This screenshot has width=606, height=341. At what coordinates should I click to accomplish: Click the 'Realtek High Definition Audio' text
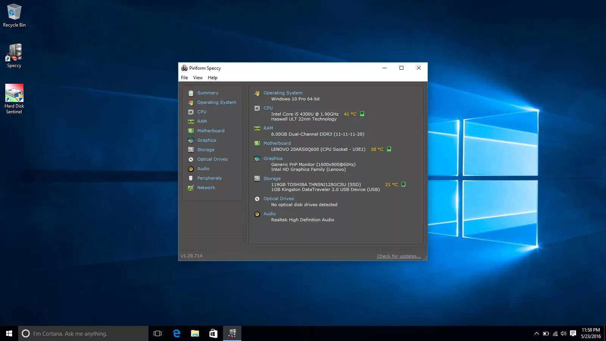point(303,220)
